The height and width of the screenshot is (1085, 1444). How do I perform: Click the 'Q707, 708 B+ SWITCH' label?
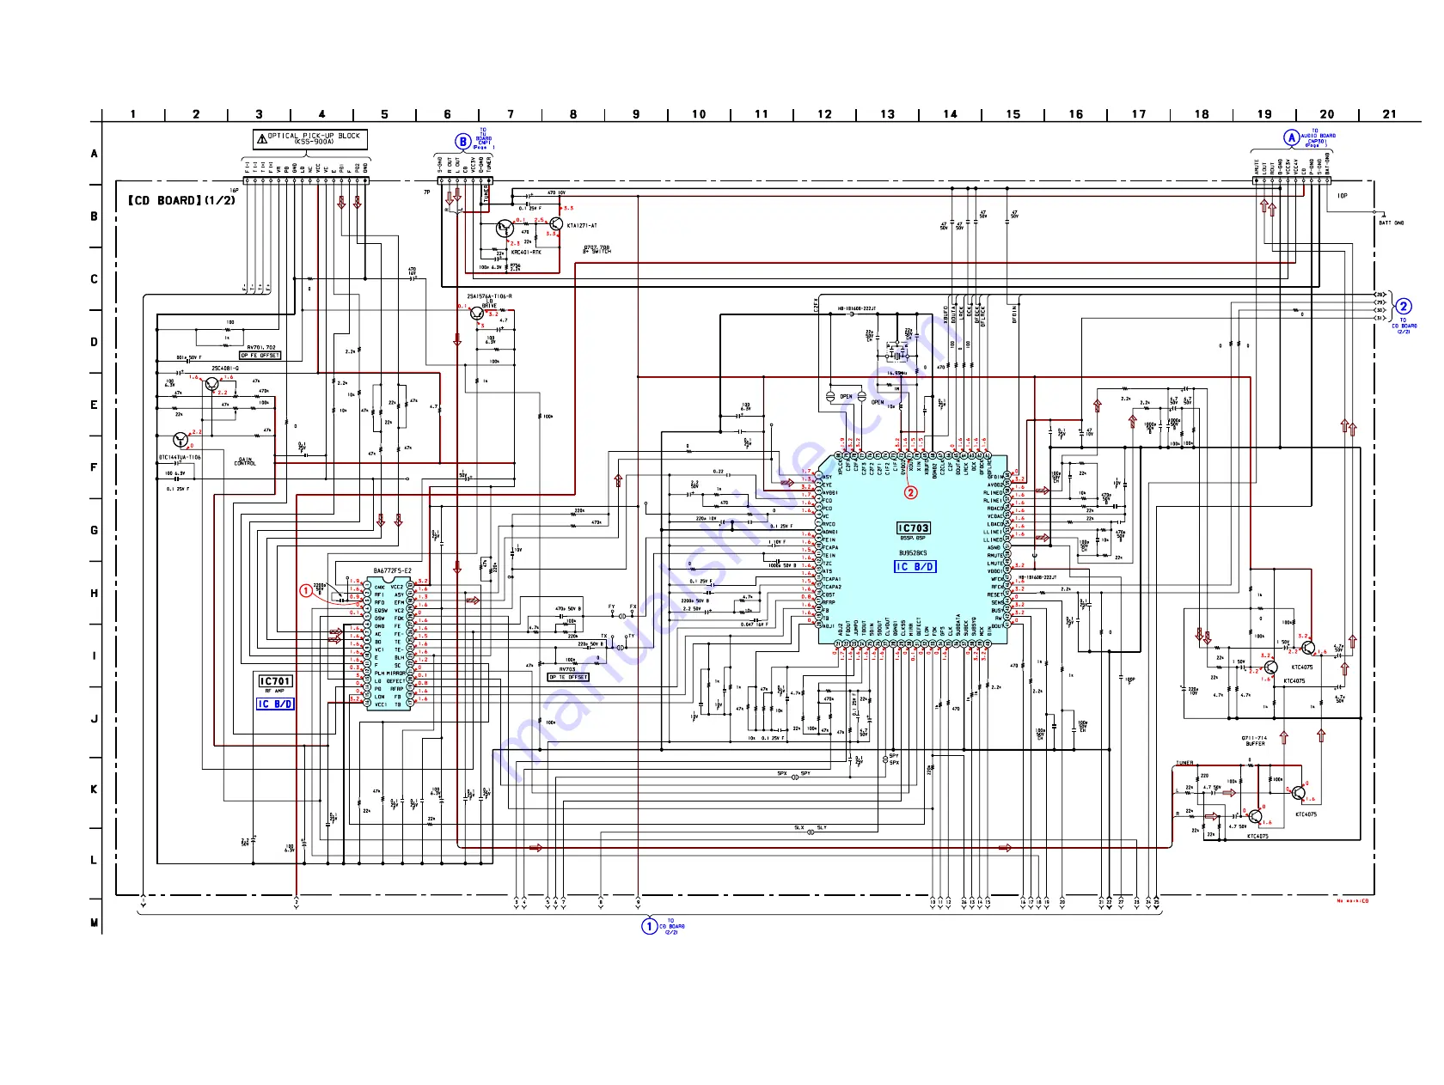point(597,249)
